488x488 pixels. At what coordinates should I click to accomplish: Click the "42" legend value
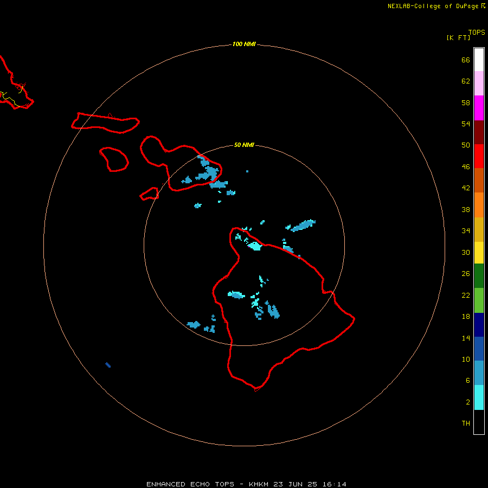click(x=466, y=188)
